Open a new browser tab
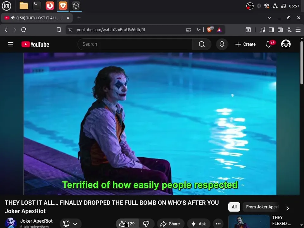 (x=79, y=18)
